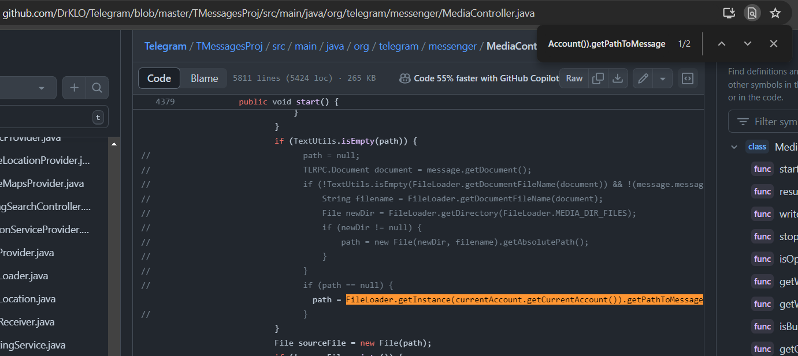Search files magnifier icon in sidebar
Viewport: 798px width, 356px height.
click(97, 88)
